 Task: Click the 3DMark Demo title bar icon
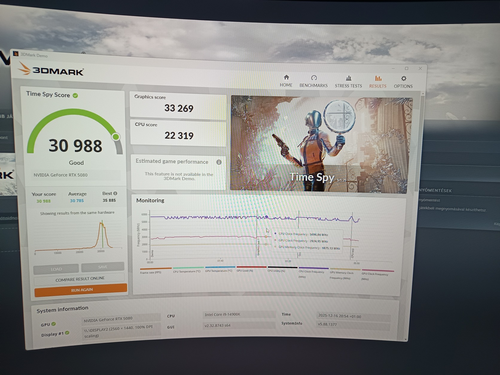point(16,54)
